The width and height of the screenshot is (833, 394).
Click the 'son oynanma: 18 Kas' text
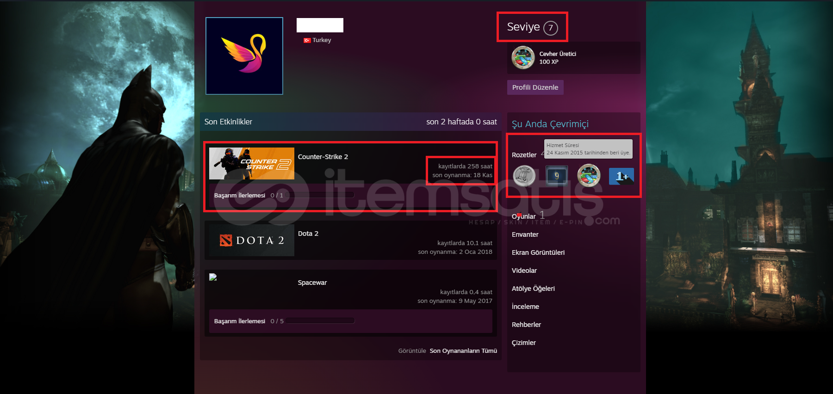[x=462, y=175]
